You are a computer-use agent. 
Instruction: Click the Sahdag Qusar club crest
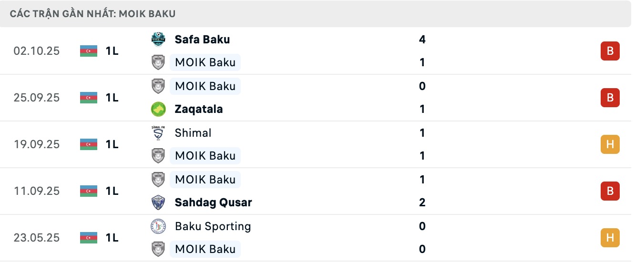click(x=158, y=202)
